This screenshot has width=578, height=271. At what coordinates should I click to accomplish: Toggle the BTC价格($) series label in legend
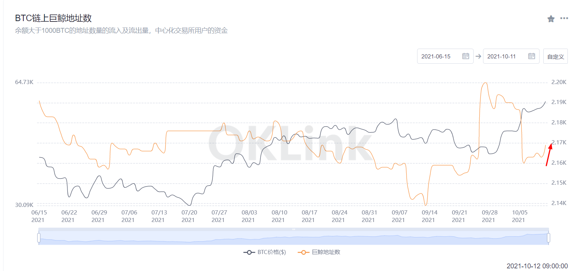tap(272, 252)
